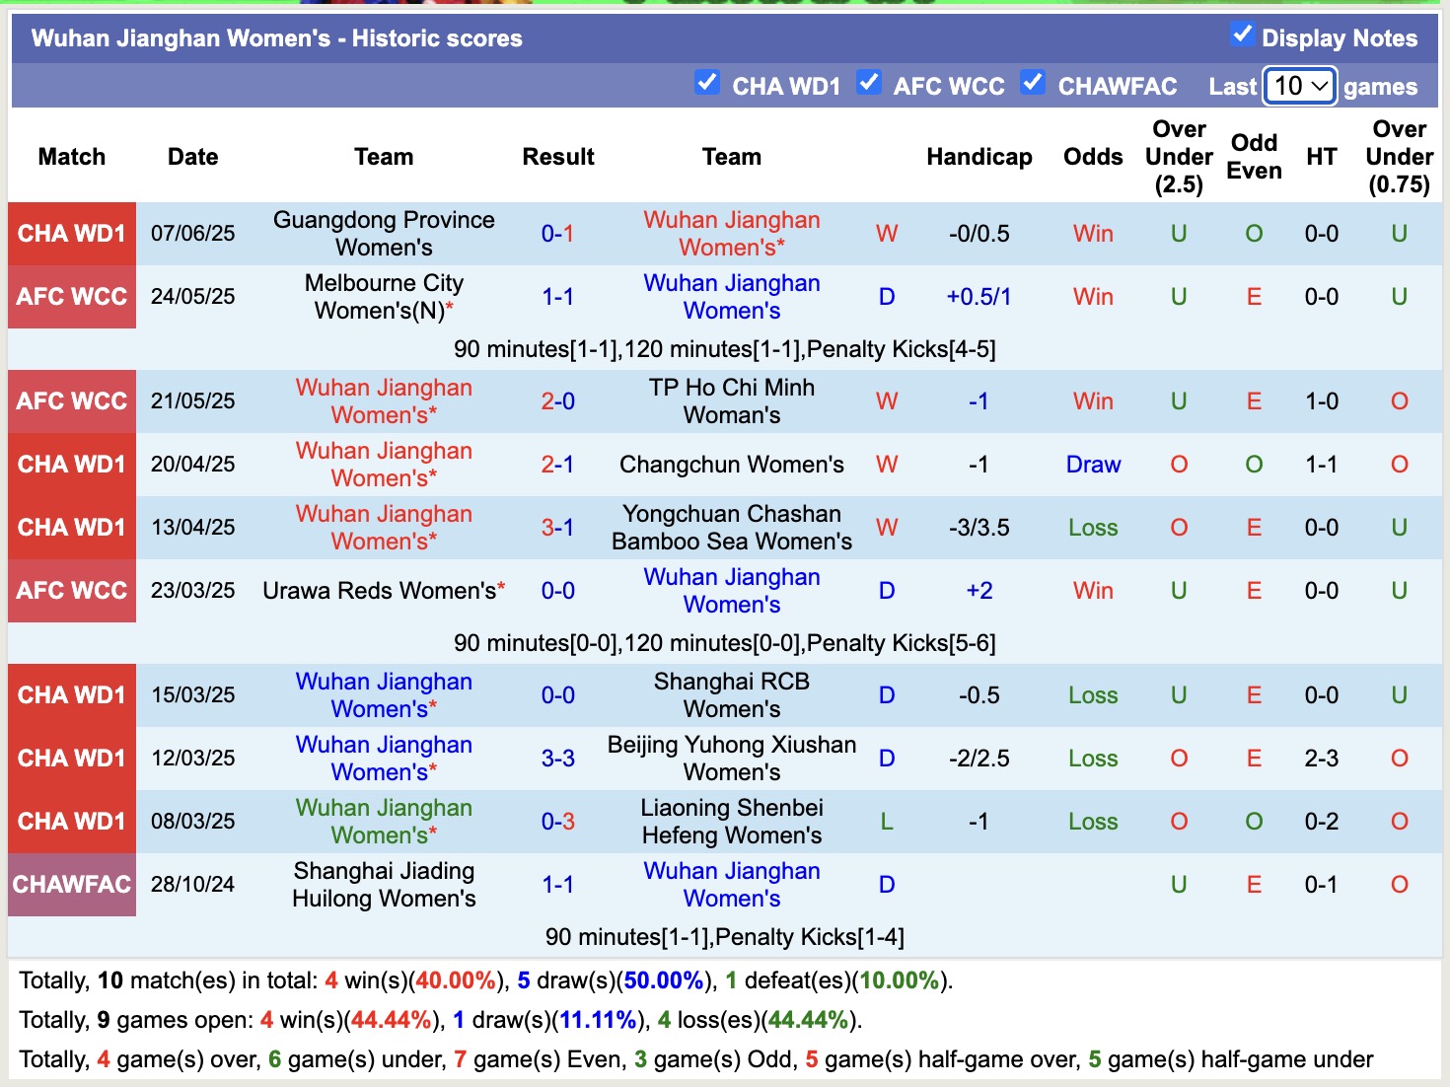This screenshot has height=1087, width=1450.
Task: Click the 0-3 score versus Liaoning Shenbei
Action: tap(557, 822)
